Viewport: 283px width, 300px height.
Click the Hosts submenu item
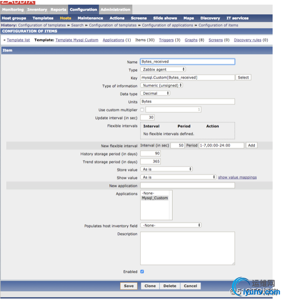pos(65,18)
